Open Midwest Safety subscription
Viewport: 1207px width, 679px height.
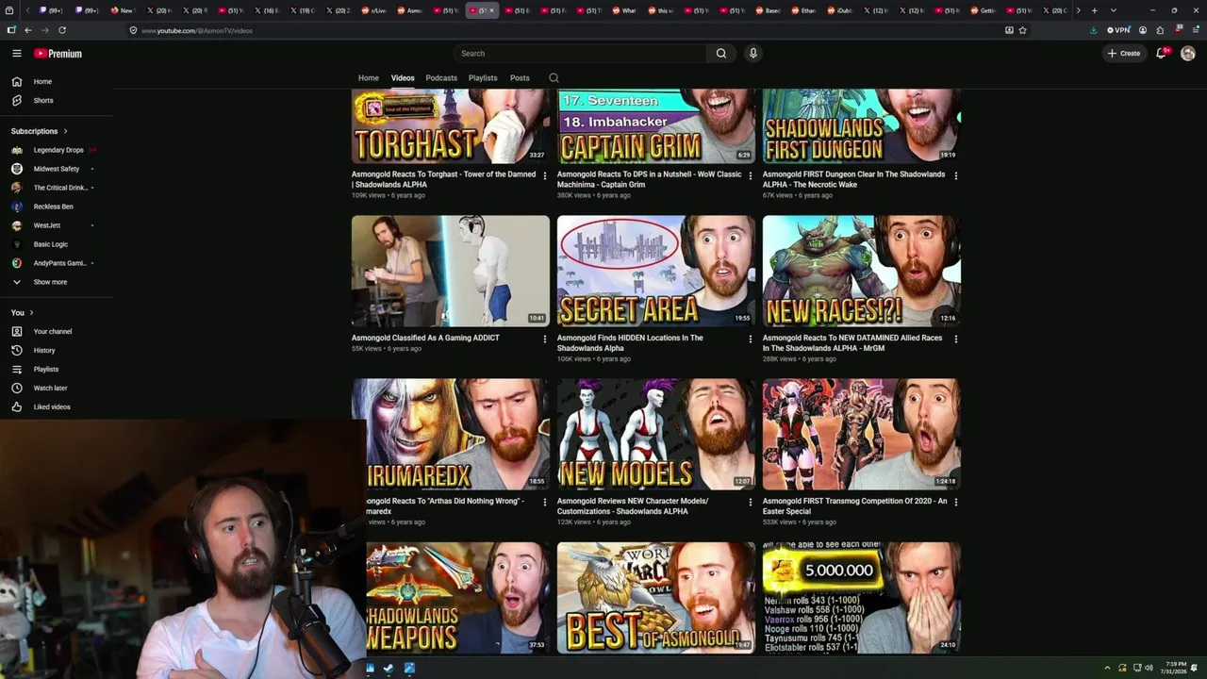(x=57, y=169)
